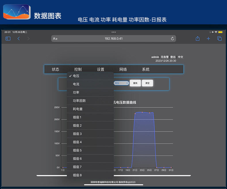
Task: Log out via the 登出 link
Action: (173, 57)
